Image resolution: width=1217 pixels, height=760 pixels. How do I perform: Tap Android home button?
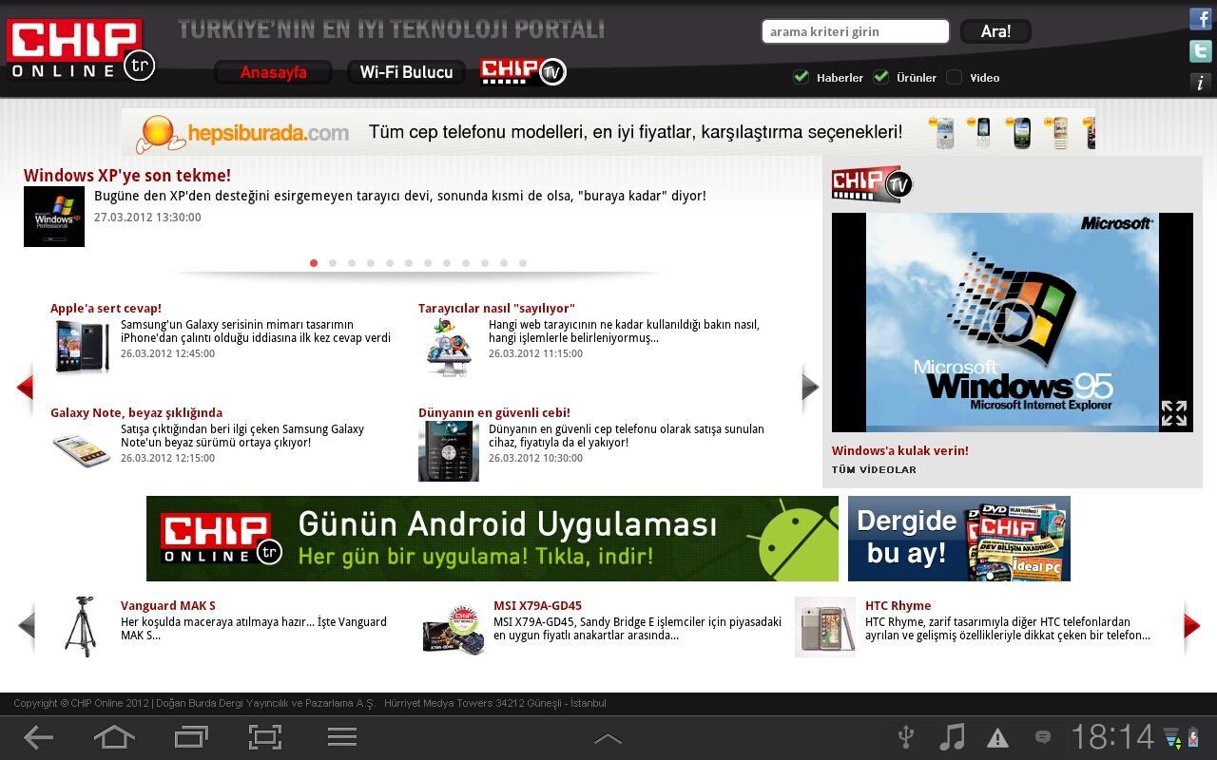point(114,737)
